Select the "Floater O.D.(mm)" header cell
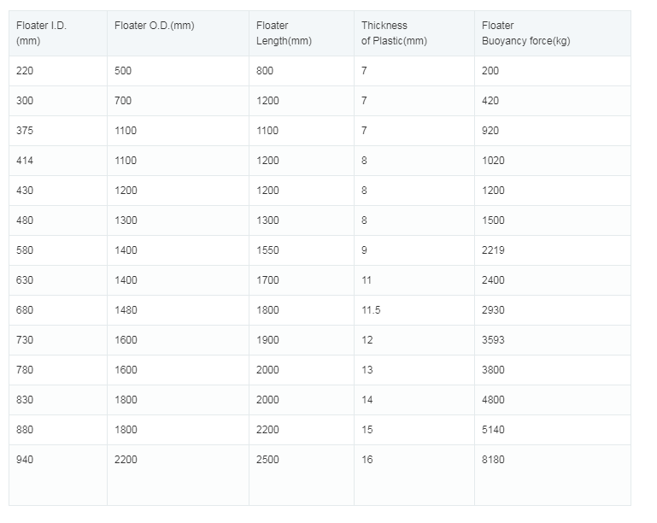 click(155, 26)
